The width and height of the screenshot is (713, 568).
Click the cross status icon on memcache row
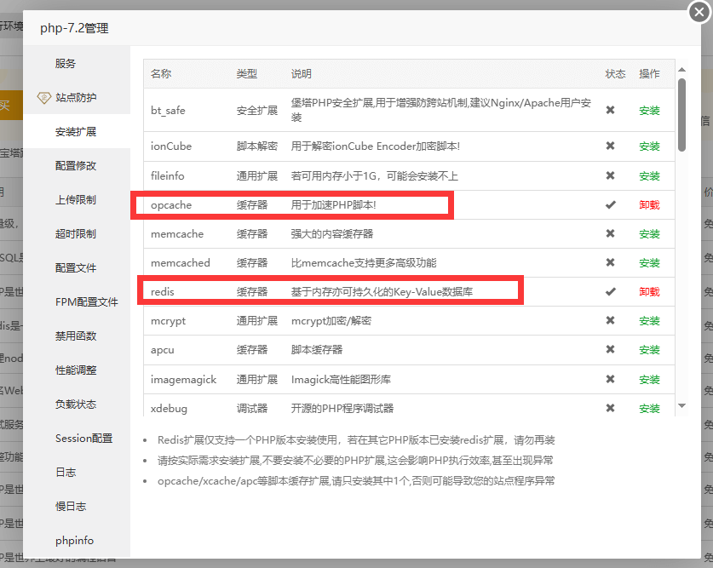point(611,233)
